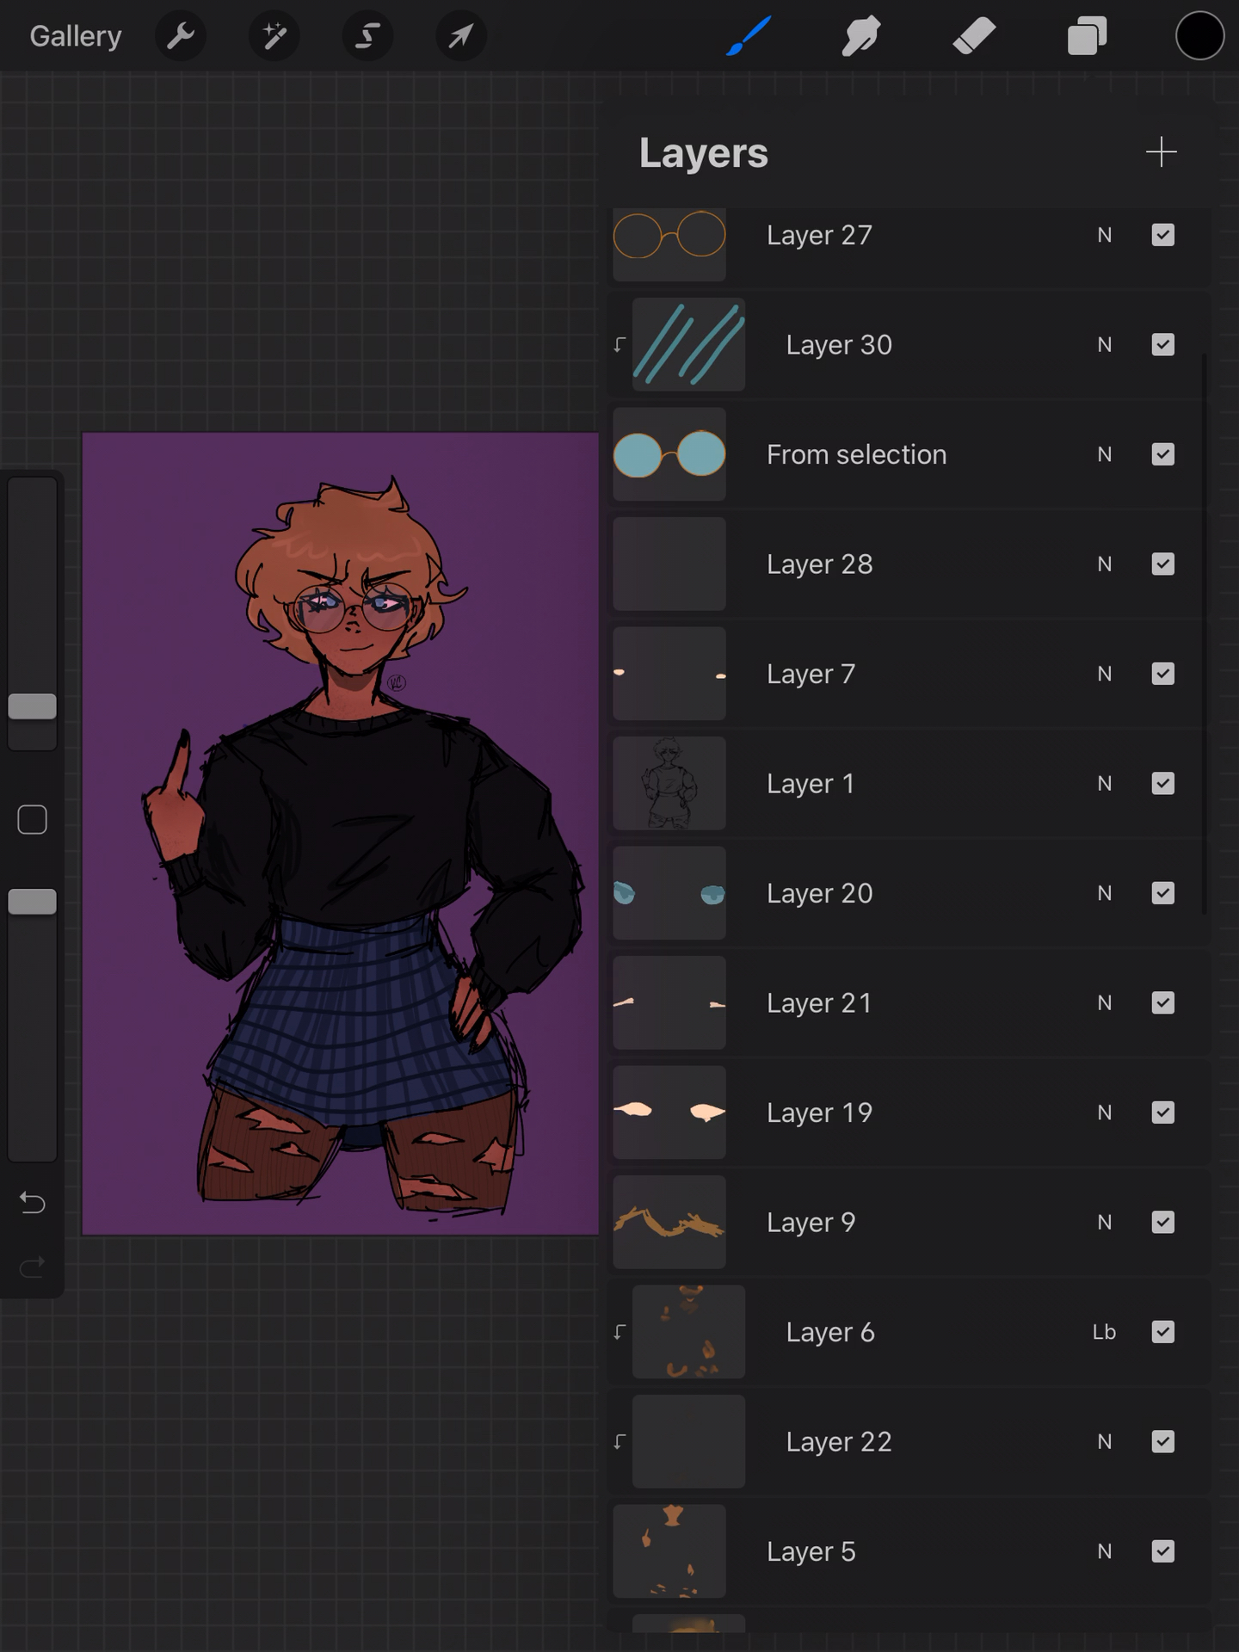
Task: Open blend mode Lb for Layer 6
Action: [x=1105, y=1332]
